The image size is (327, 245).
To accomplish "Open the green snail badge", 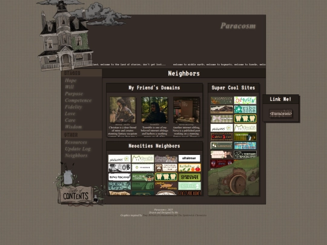I will point(143,186).
